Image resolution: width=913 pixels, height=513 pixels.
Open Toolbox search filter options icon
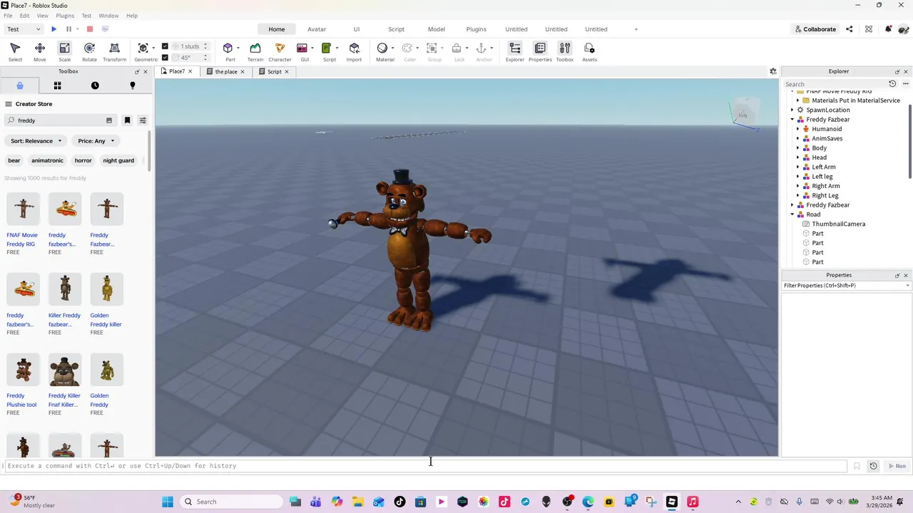click(x=143, y=120)
